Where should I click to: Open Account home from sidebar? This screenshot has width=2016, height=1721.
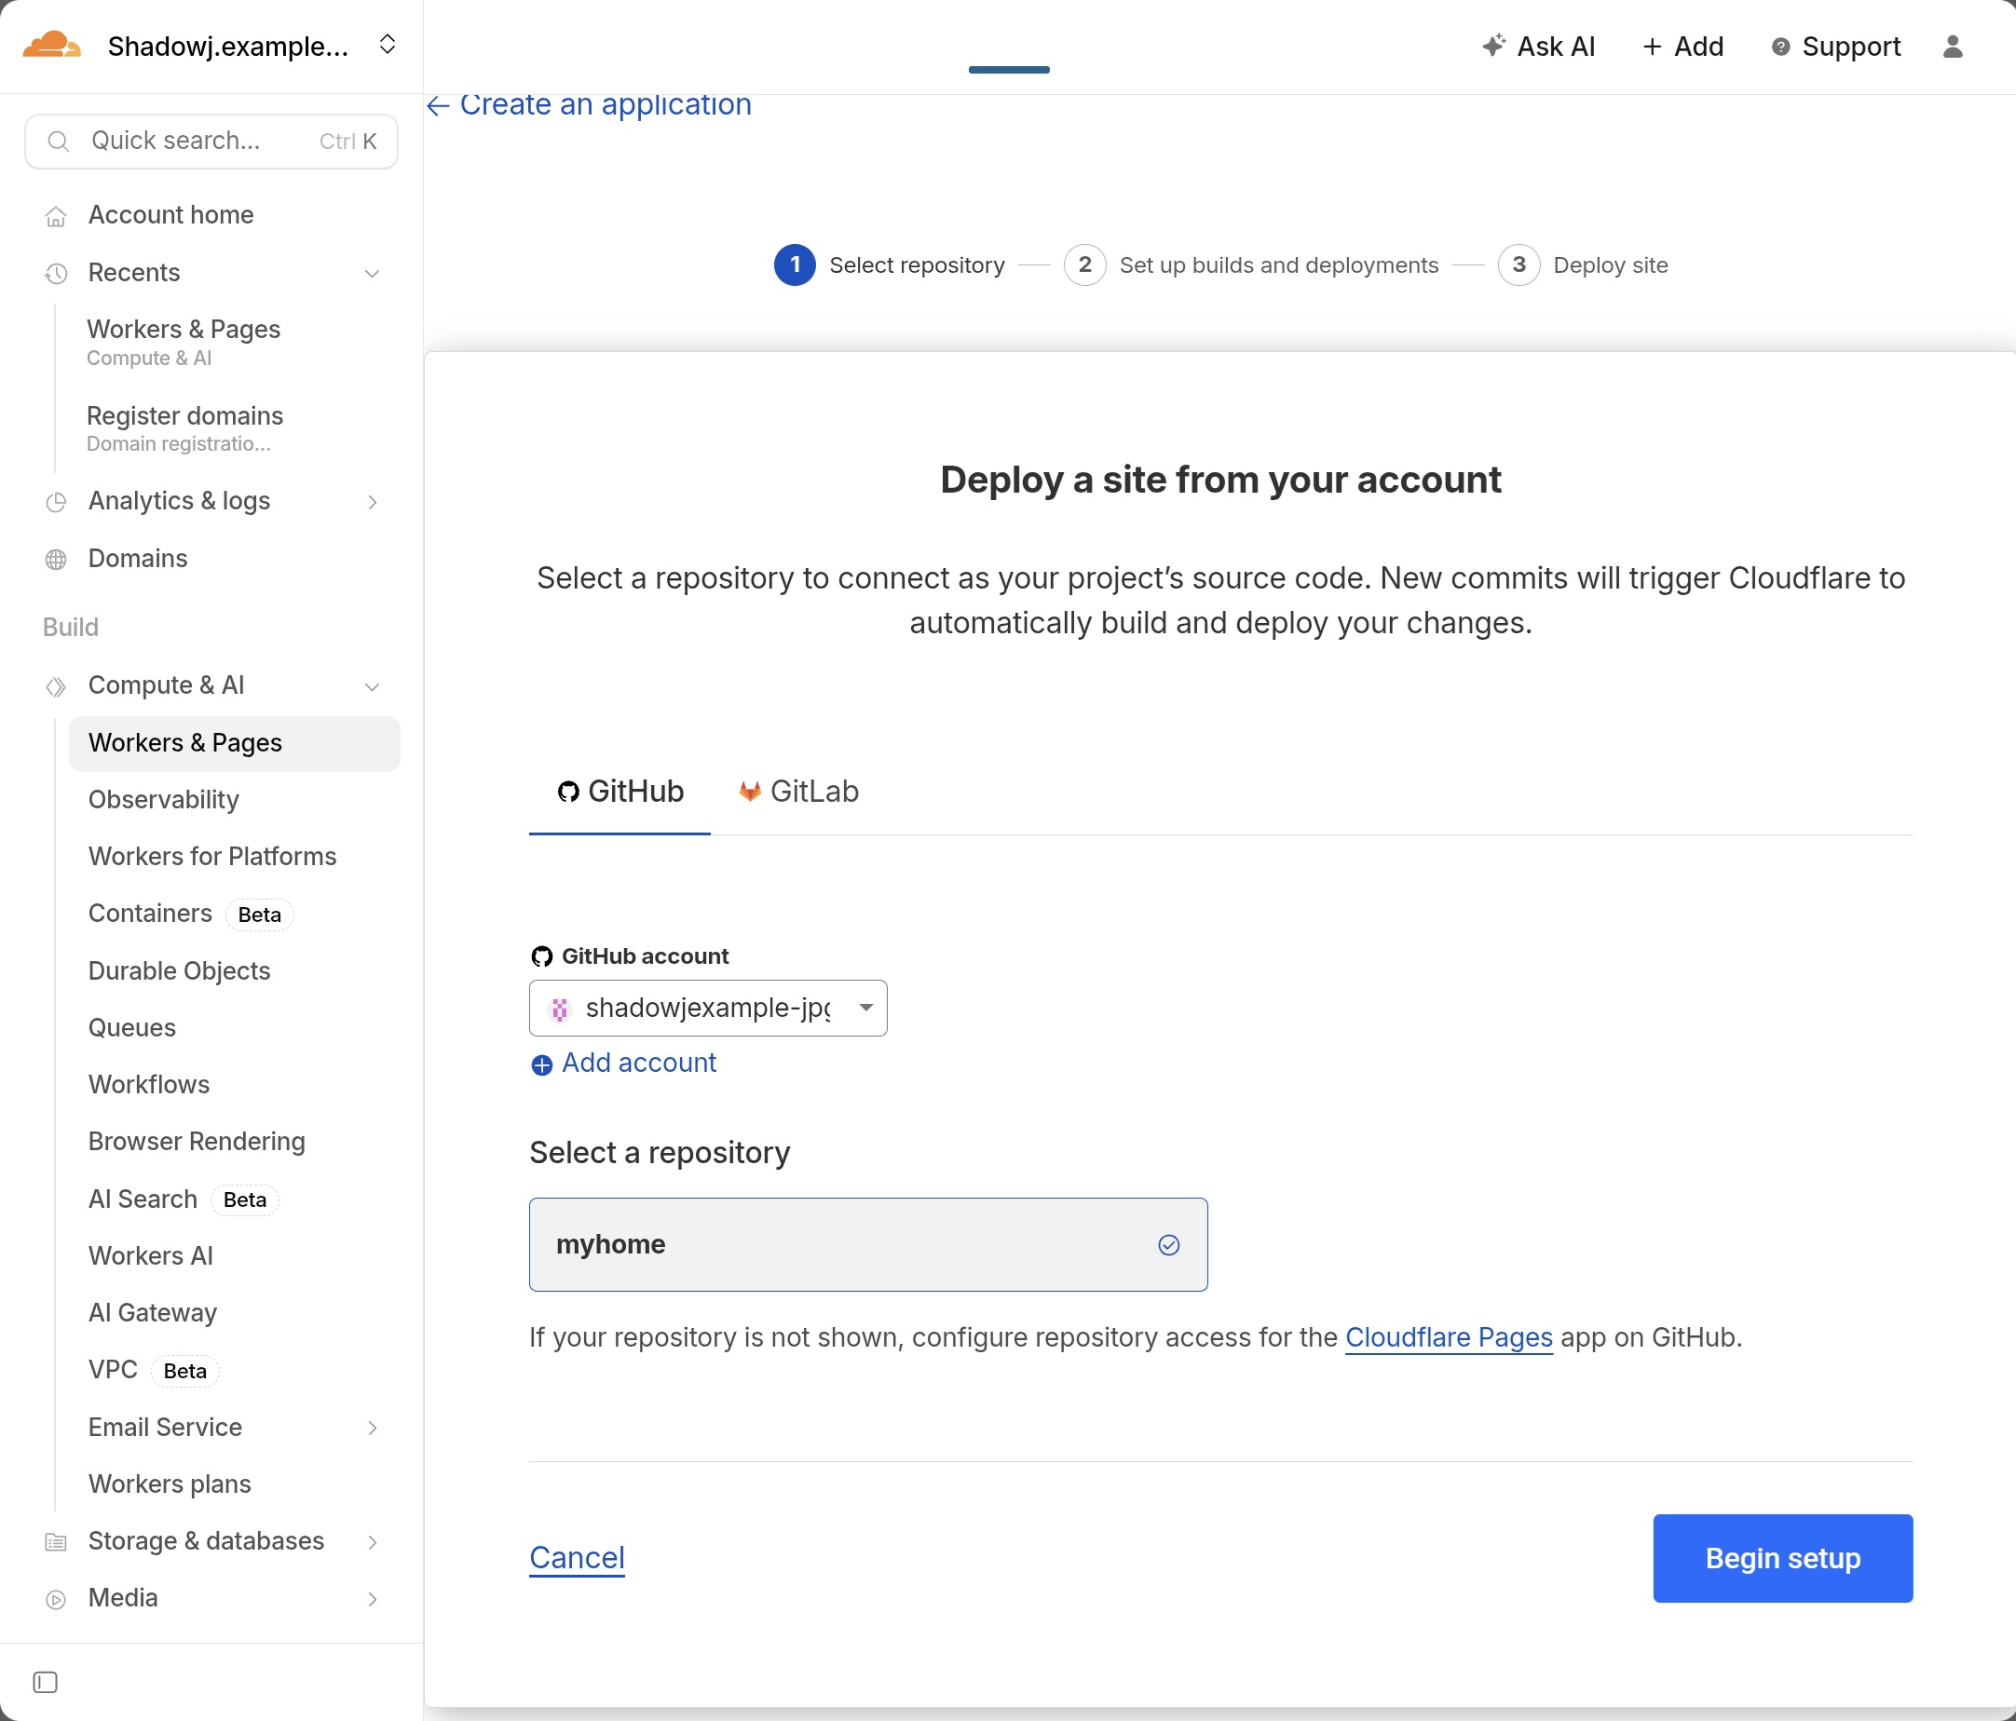pos(170,215)
